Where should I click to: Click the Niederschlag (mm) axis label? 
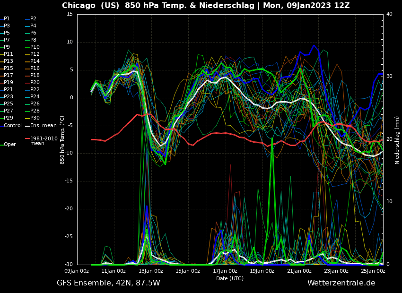pos(397,140)
